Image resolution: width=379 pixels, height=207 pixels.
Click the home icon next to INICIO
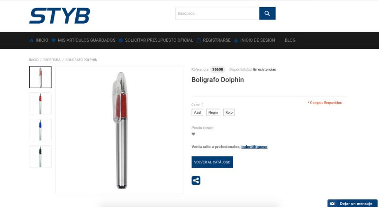click(x=31, y=40)
